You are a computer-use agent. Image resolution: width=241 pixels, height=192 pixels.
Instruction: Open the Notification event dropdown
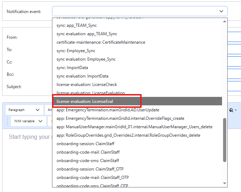140,11
